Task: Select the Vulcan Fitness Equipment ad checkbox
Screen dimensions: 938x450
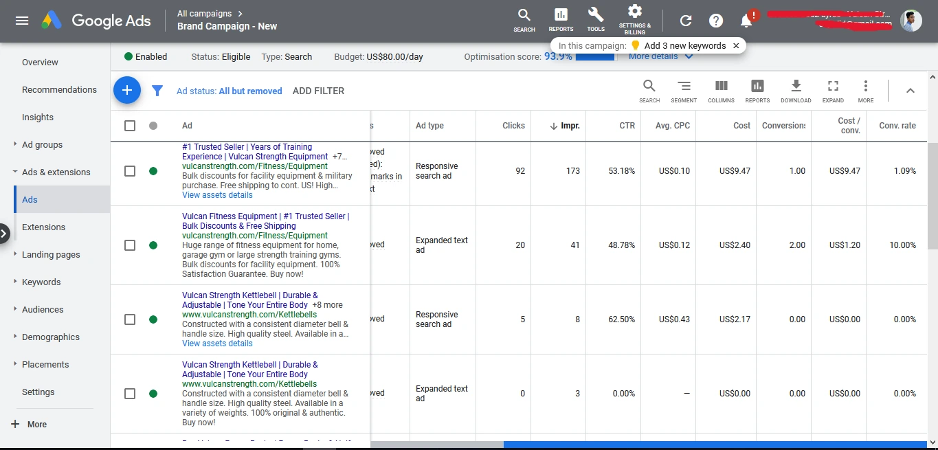Action: point(130,245)
